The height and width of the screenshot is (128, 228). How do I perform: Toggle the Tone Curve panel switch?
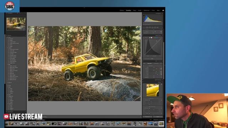point(143,35)
